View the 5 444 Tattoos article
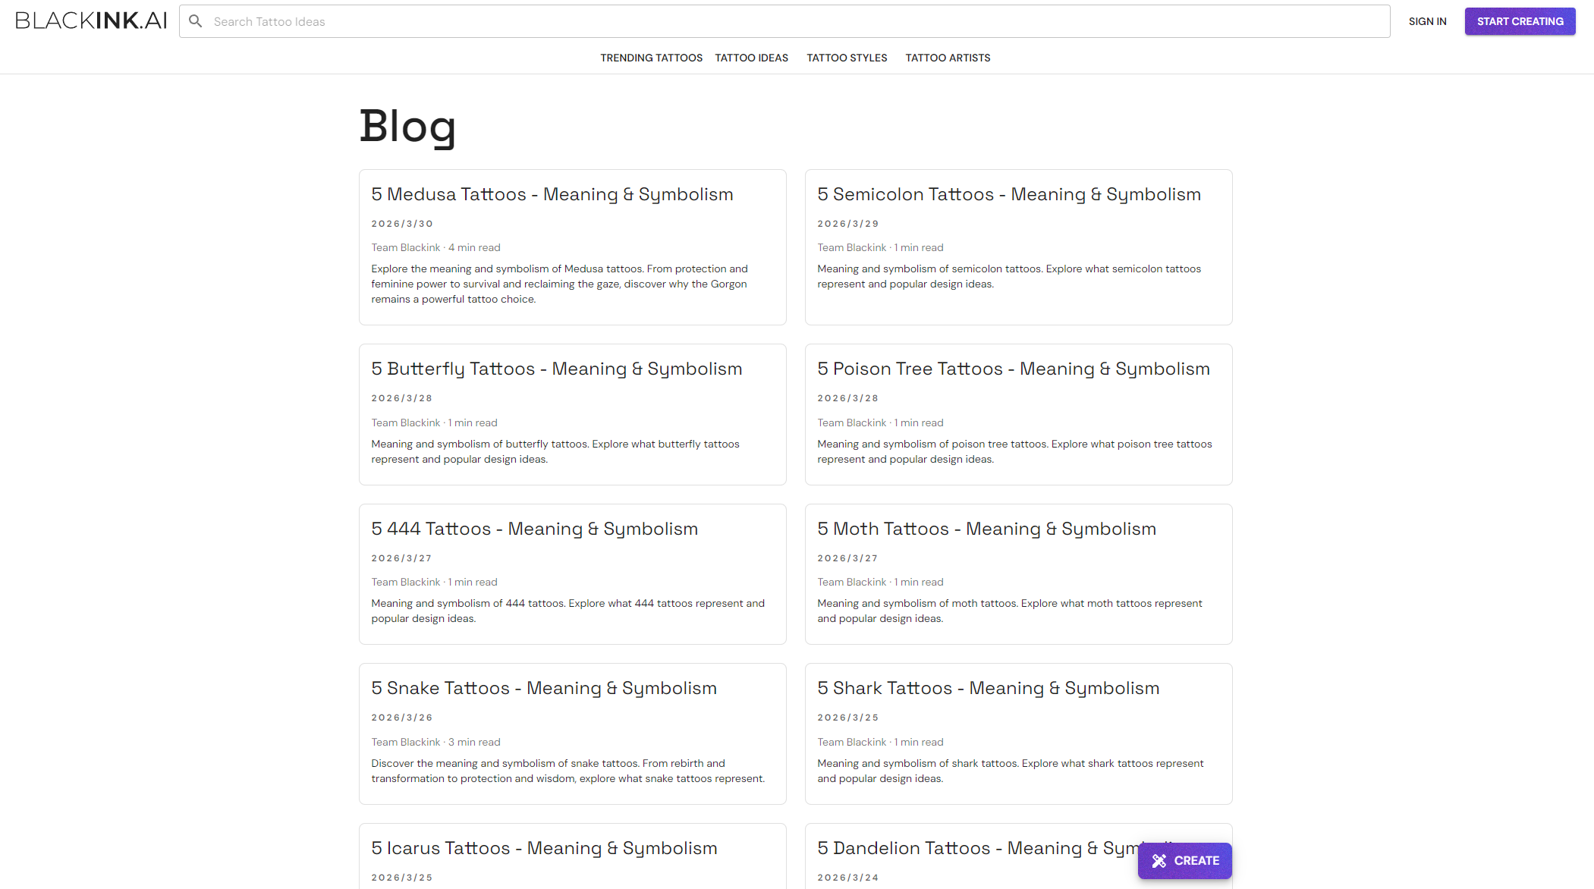The image size is (1594, 889). point(535,529)
